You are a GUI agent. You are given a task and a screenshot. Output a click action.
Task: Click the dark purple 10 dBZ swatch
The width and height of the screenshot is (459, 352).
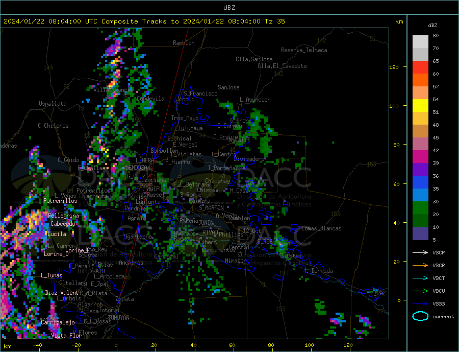click(420, 233)
